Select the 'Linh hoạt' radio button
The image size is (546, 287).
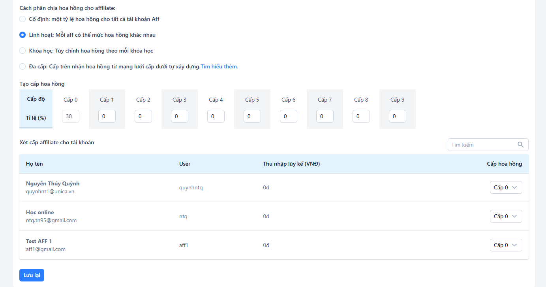coord(23,35)
